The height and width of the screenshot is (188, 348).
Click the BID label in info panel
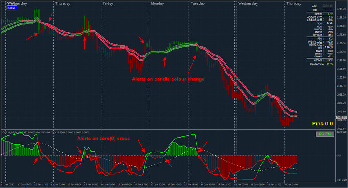(314, 10)
